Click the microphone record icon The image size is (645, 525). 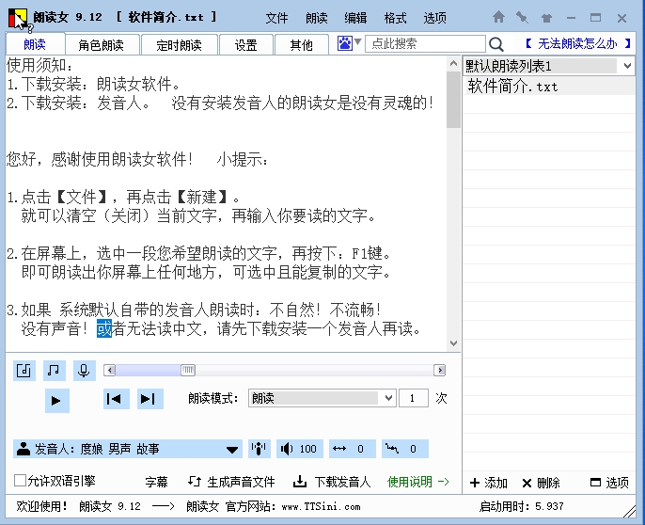coord(84,370)
